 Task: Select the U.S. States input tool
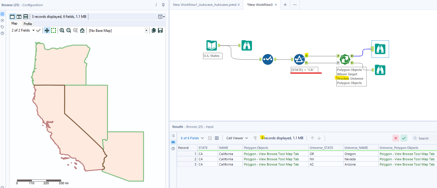pyautogui.click(x=211, y=46)
